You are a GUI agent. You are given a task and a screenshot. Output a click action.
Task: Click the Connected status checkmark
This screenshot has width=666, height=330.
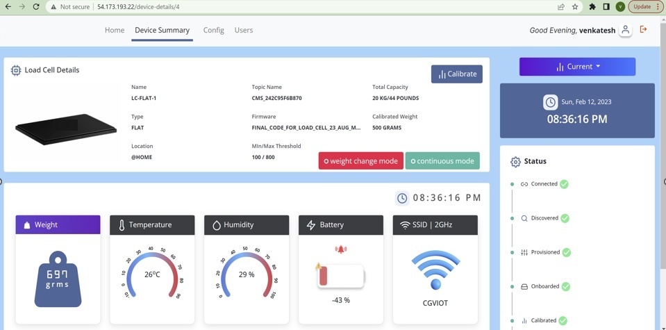[x=564, y=184]
